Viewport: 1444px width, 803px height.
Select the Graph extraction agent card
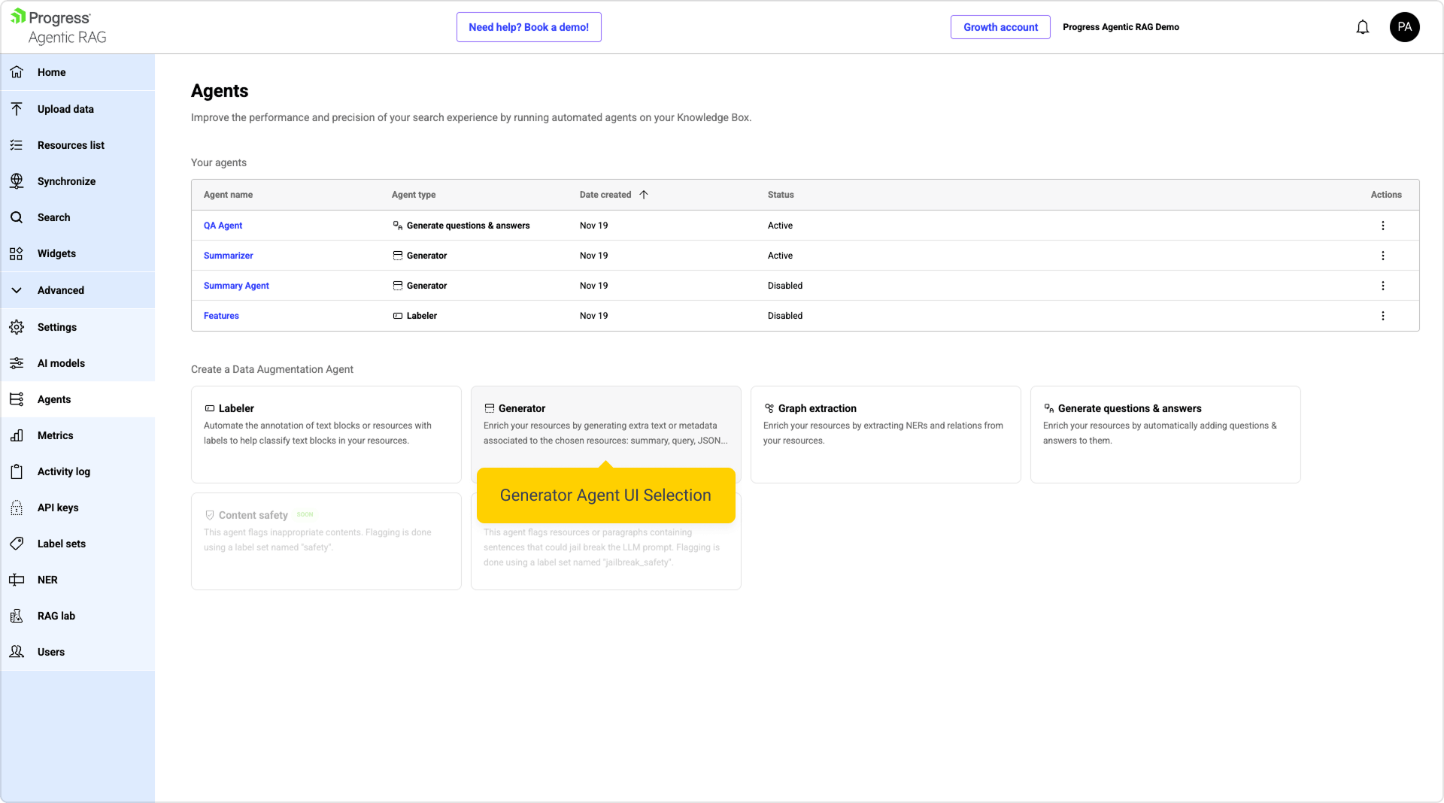coord(885,434)
